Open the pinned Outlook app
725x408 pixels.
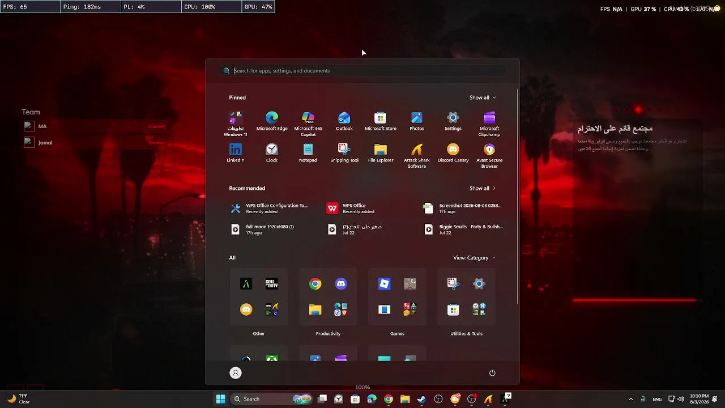(344, 121)
